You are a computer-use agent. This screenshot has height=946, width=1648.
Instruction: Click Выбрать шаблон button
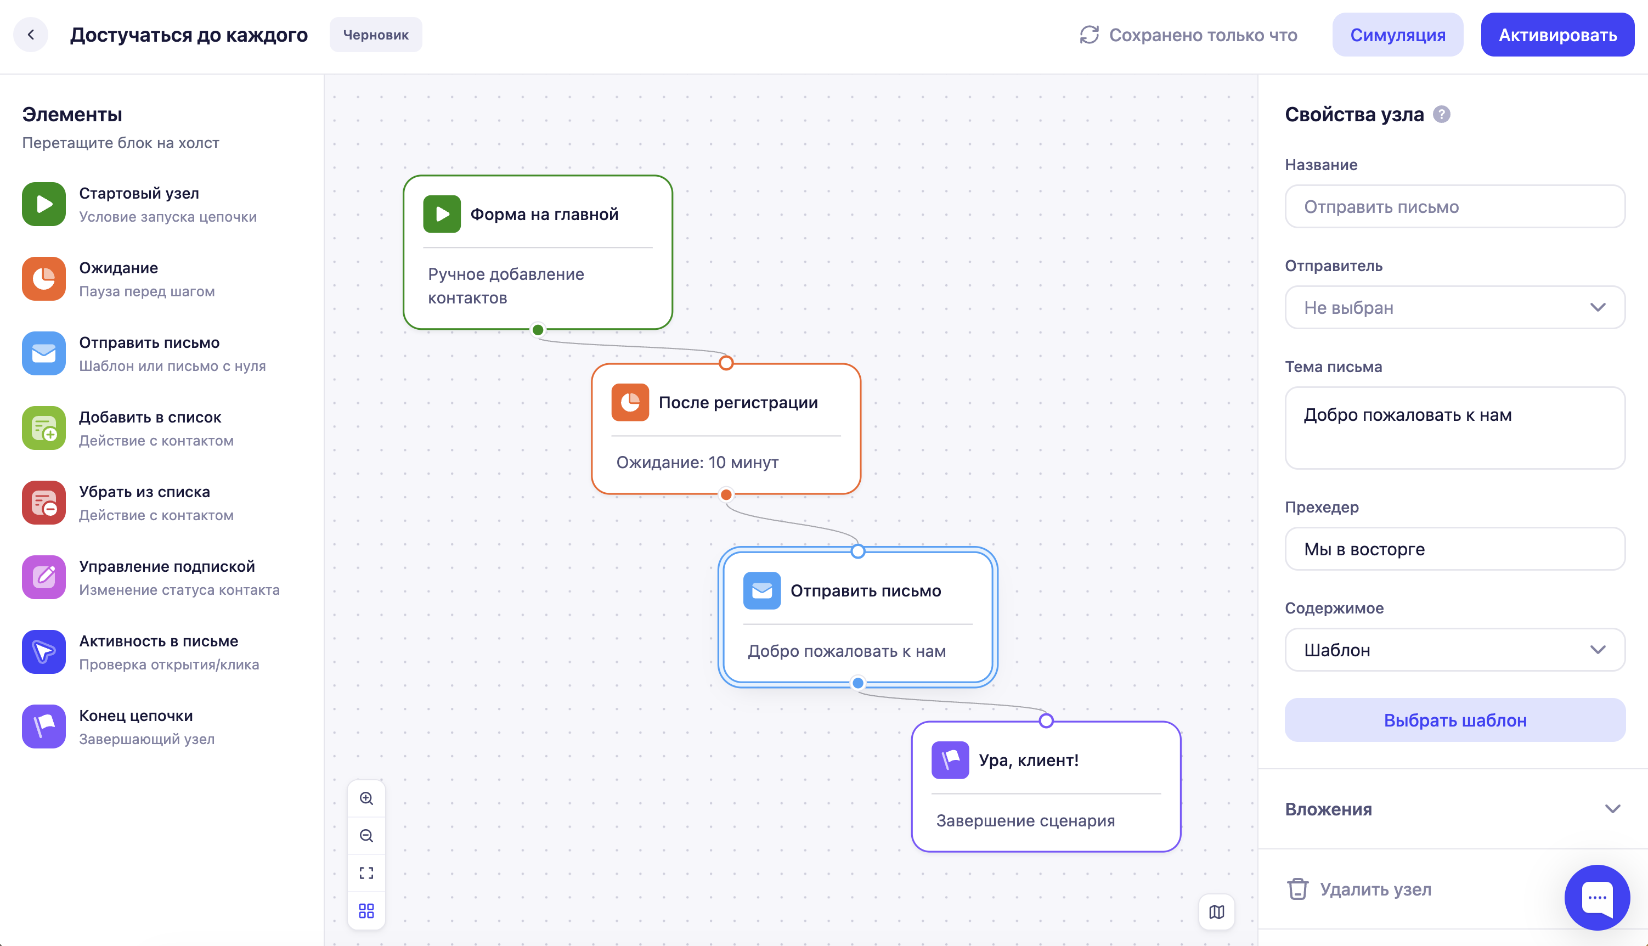[x=1455, y=720]
